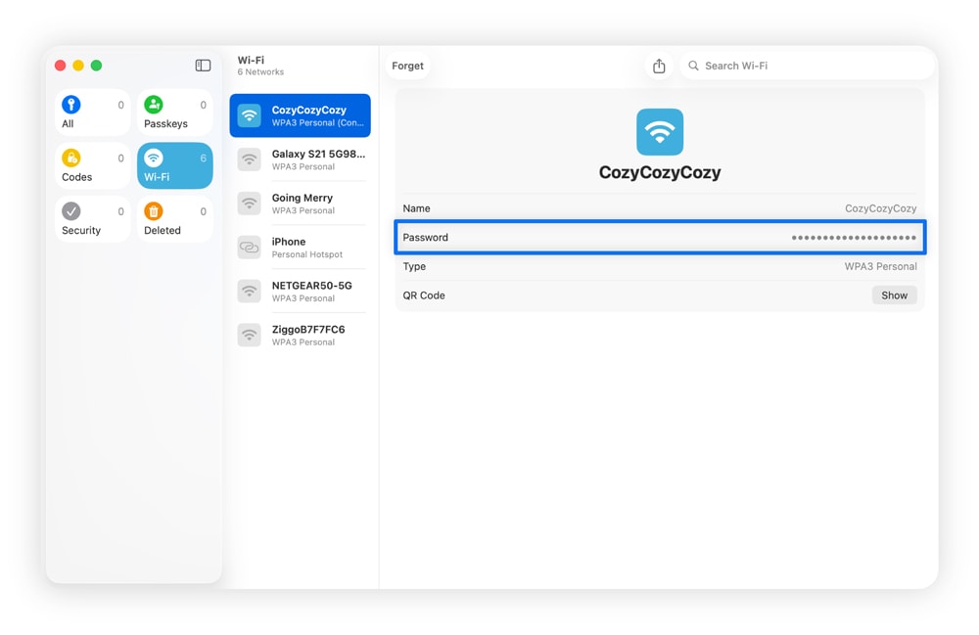Viewport: 979px width, 635px height.
Task: Open the iPhone Personal Hotspot entry
Action: 299,247
